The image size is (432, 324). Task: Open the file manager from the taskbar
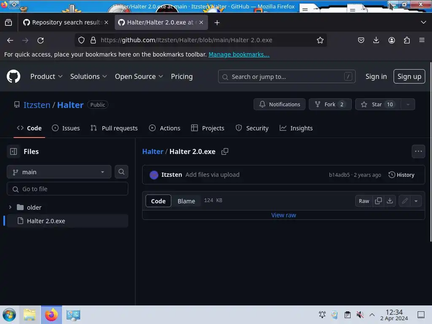30,315
